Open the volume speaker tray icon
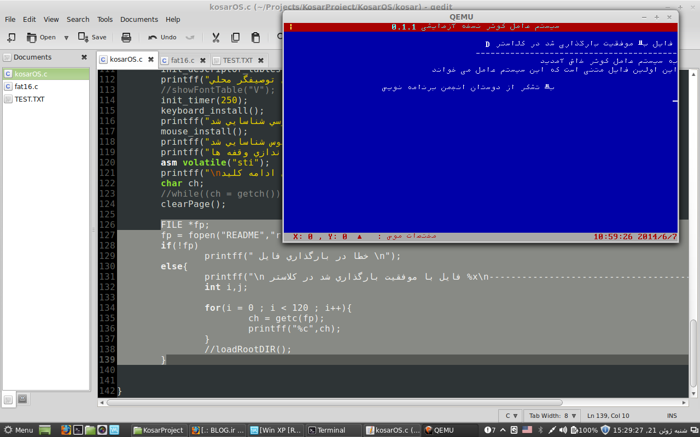Screen dimensions: 700x437 coord(564,430)
